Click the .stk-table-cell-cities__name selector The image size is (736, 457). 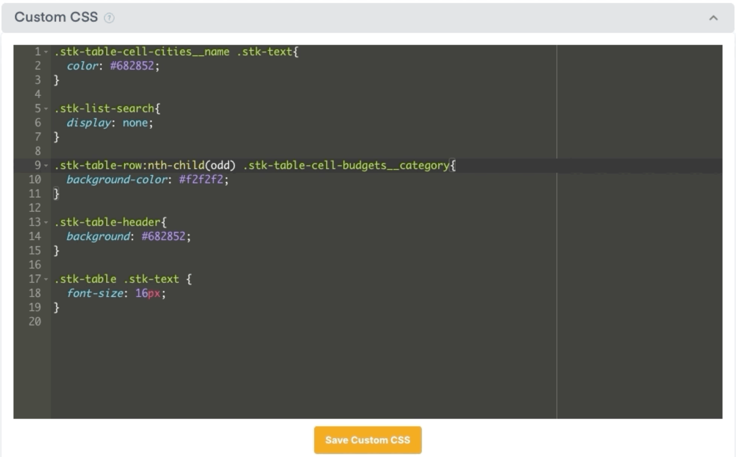[x=142, y=52]
